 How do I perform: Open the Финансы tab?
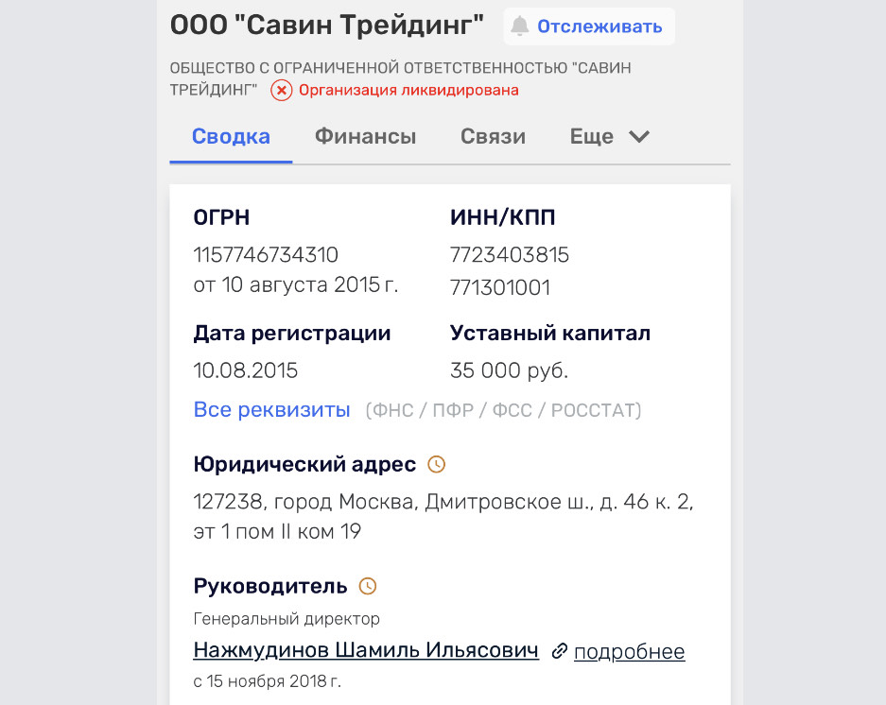tap(366, 136)
